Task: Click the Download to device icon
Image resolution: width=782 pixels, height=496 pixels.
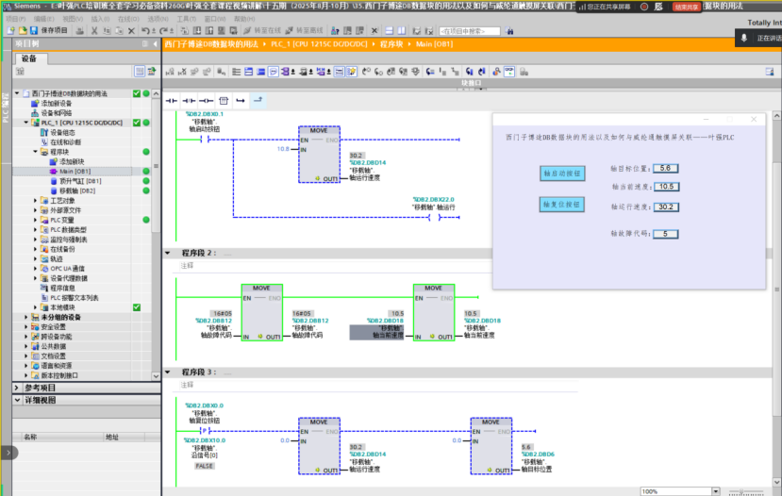Action: pyautogui.click(x=197, y=31)
